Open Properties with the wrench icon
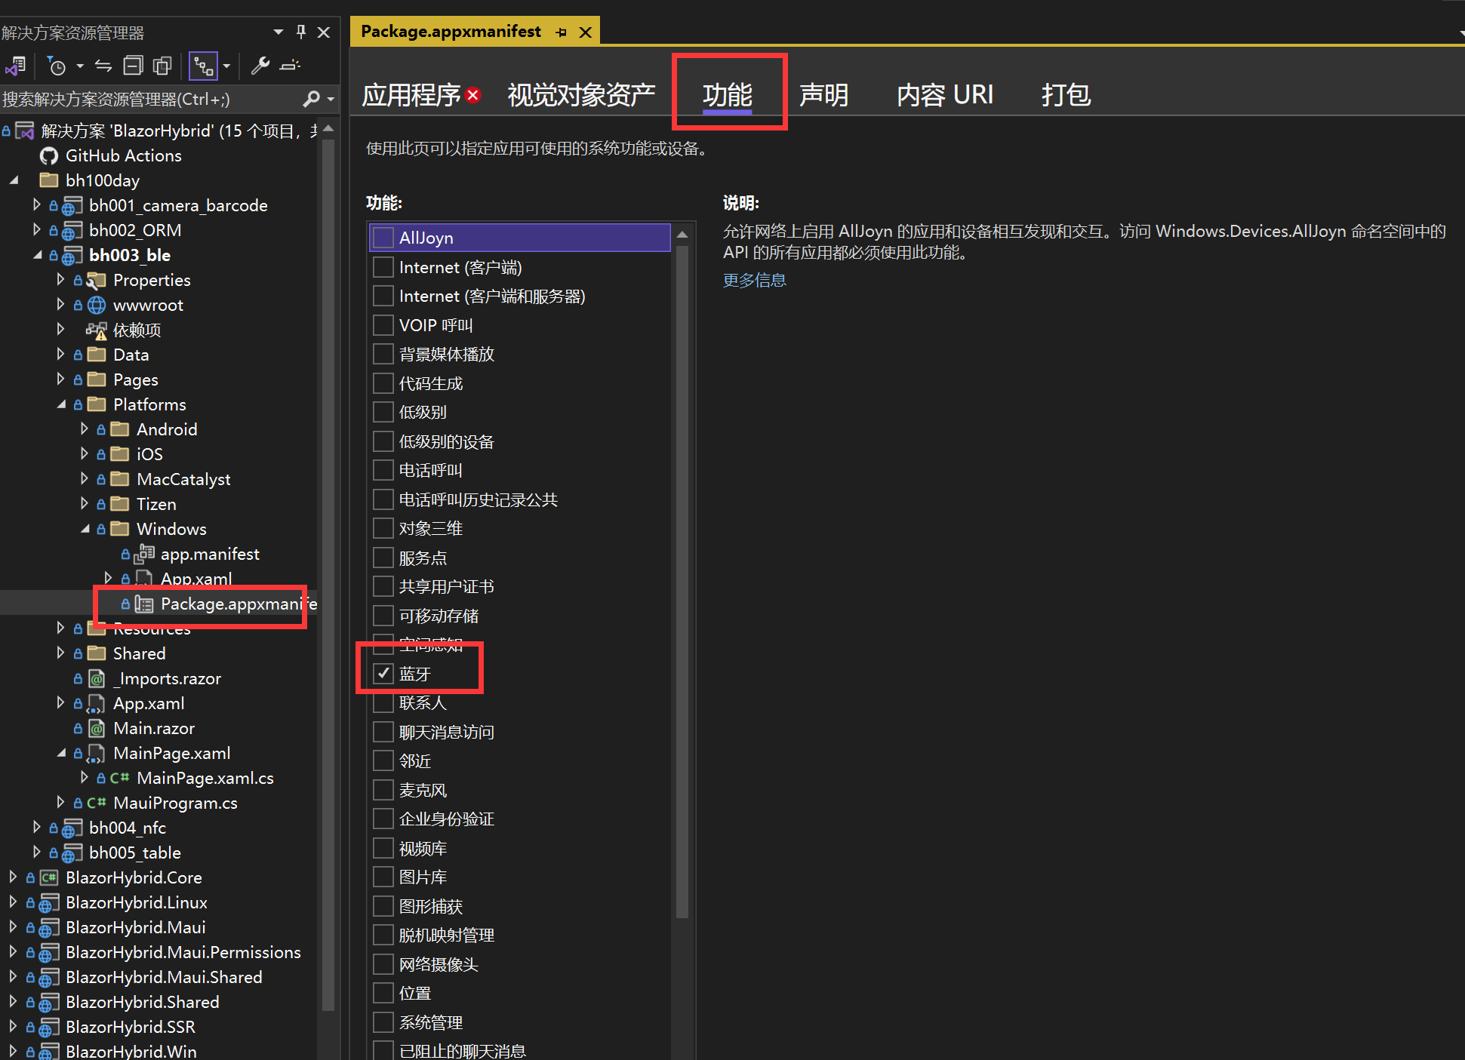 point(260,66)
